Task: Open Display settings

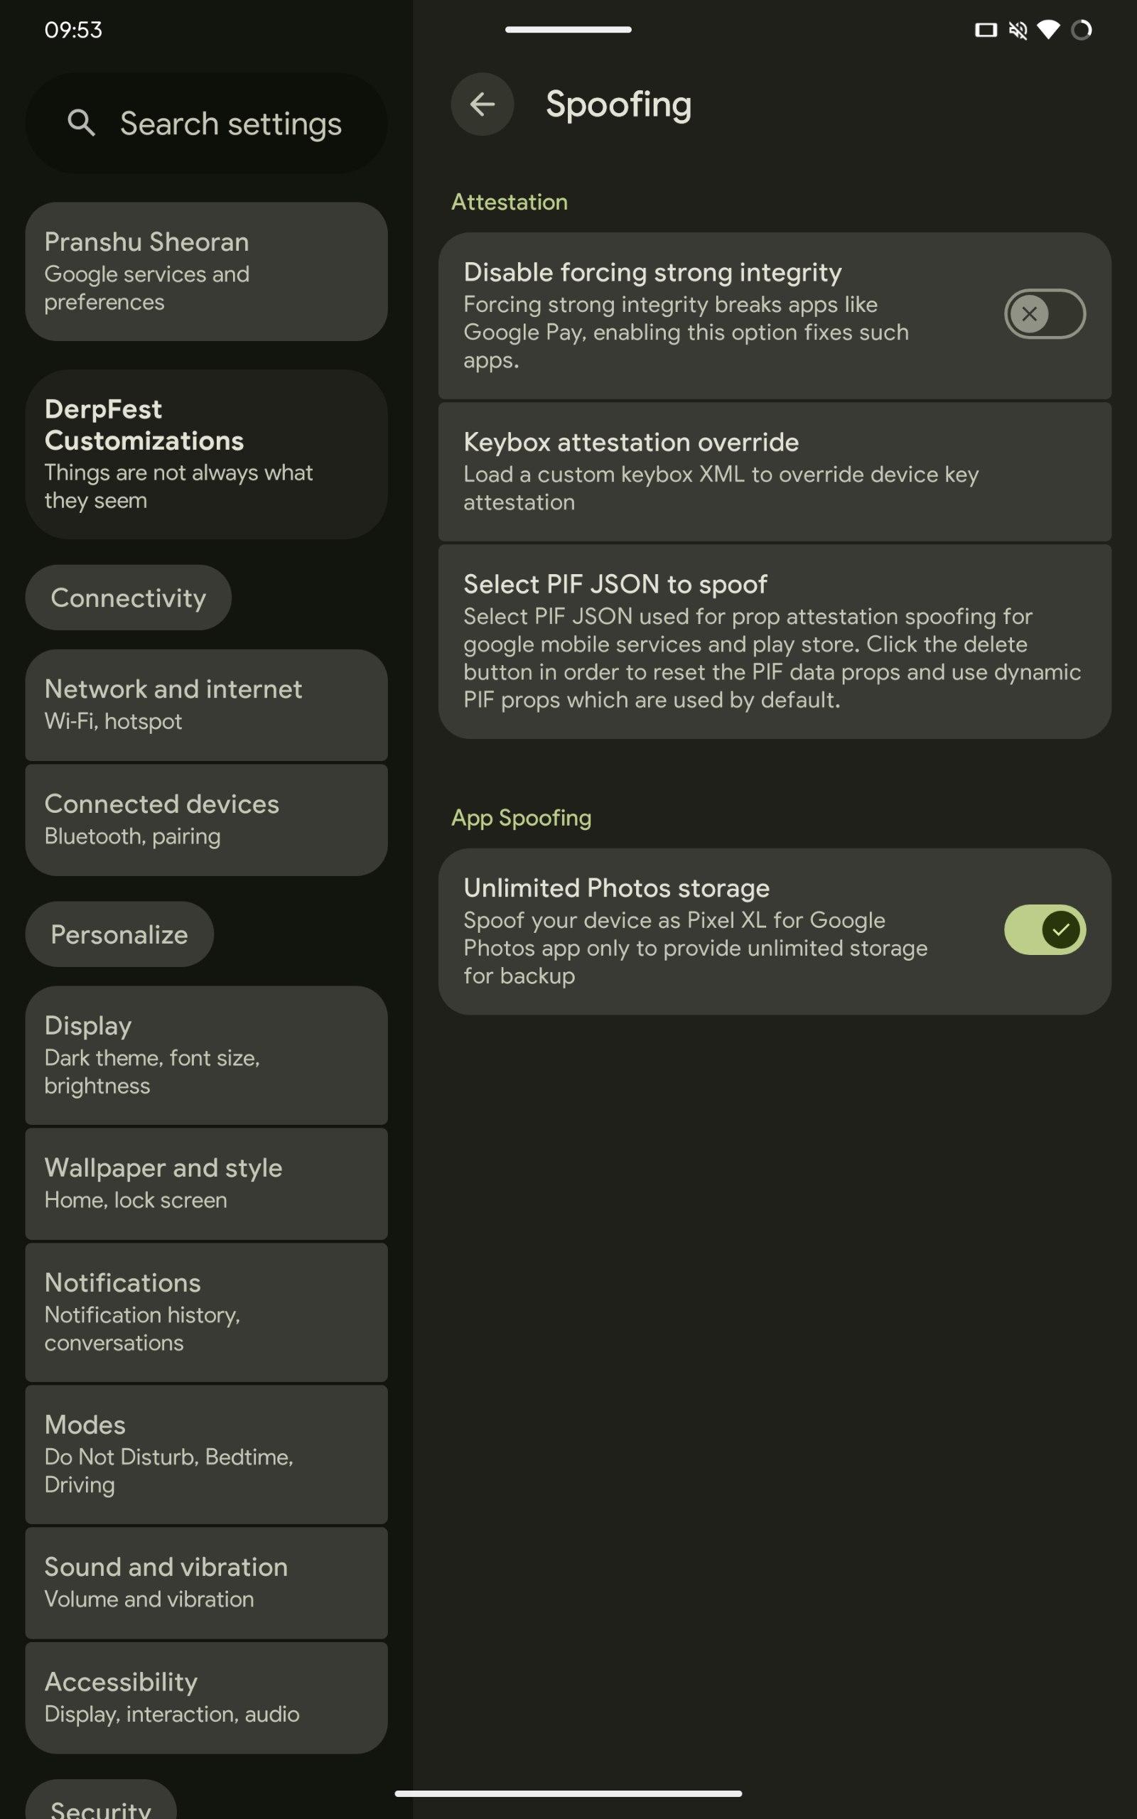Action: (206, 1054)
